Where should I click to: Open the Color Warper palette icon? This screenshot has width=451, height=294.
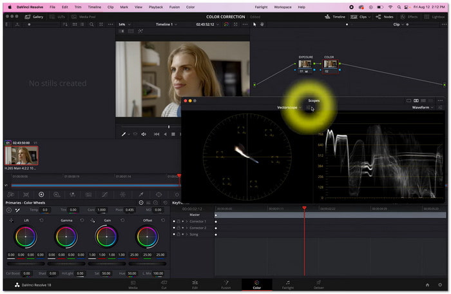pos(122,195)
